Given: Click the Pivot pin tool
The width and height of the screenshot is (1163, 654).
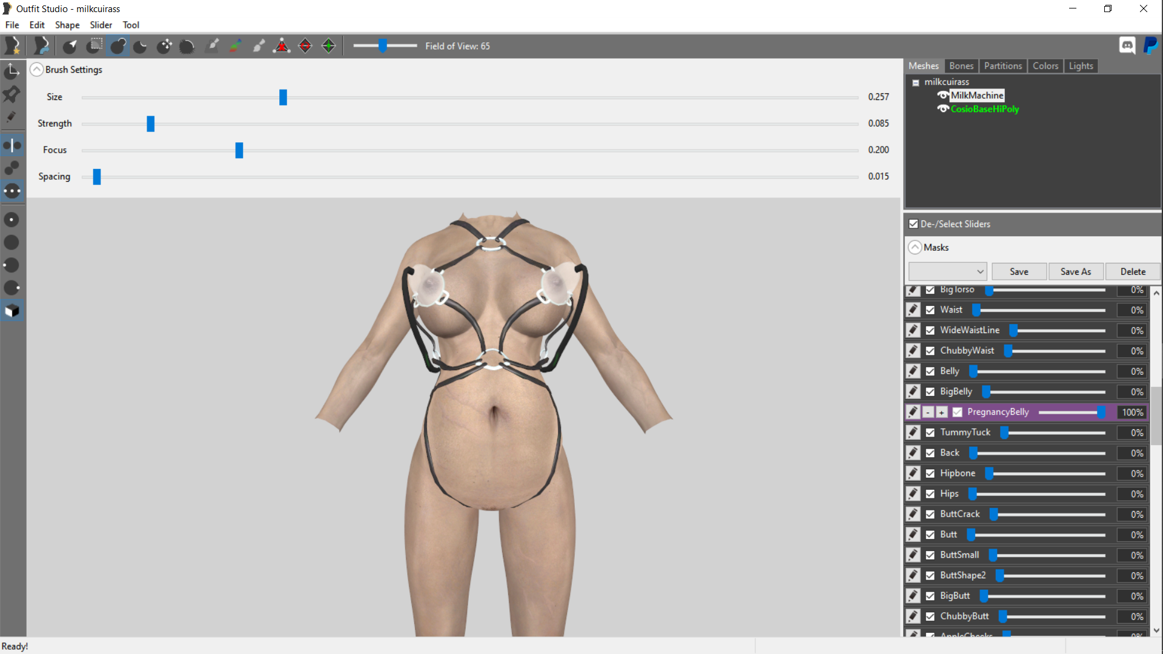Looking at the screenshot, I should [12, 94].
